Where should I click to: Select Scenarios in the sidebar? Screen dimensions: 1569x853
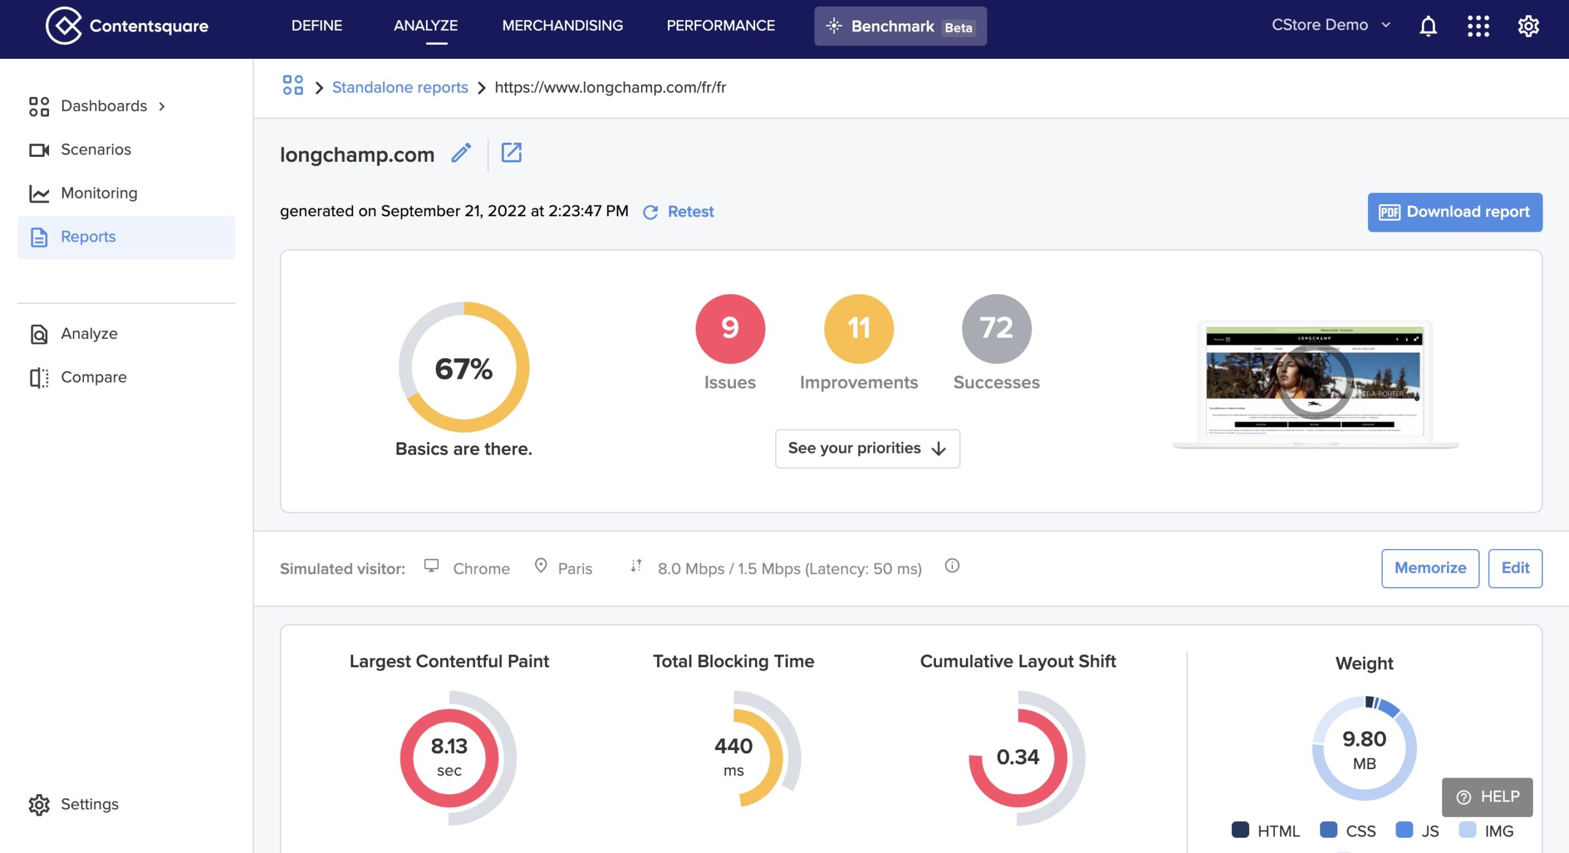[126, 150]
